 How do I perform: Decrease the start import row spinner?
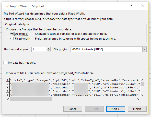tap(49, 50)
